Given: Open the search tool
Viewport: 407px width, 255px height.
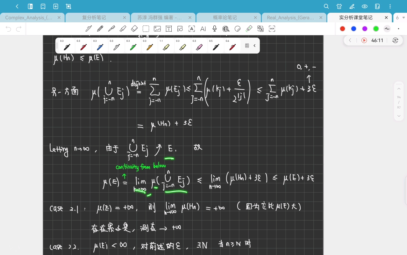Looking at the screenshot, I should [x=326, y=6].
